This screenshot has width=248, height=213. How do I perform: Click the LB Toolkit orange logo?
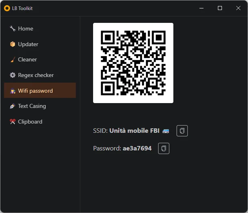click(7, 8)
